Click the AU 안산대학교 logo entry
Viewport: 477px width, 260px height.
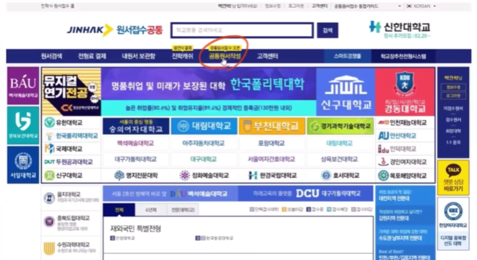397,136
